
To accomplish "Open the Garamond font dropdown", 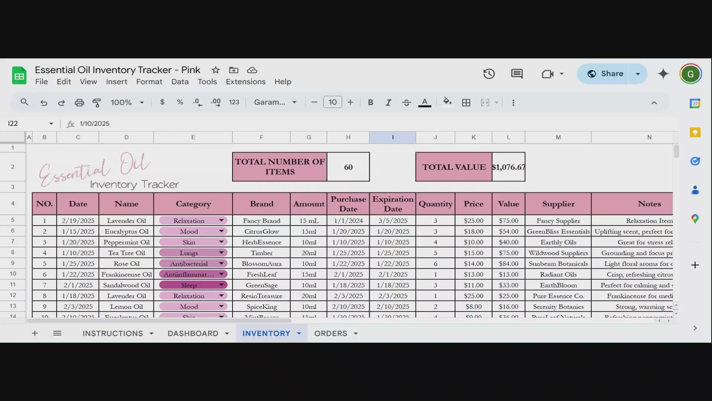I will (x=275, y=102).
